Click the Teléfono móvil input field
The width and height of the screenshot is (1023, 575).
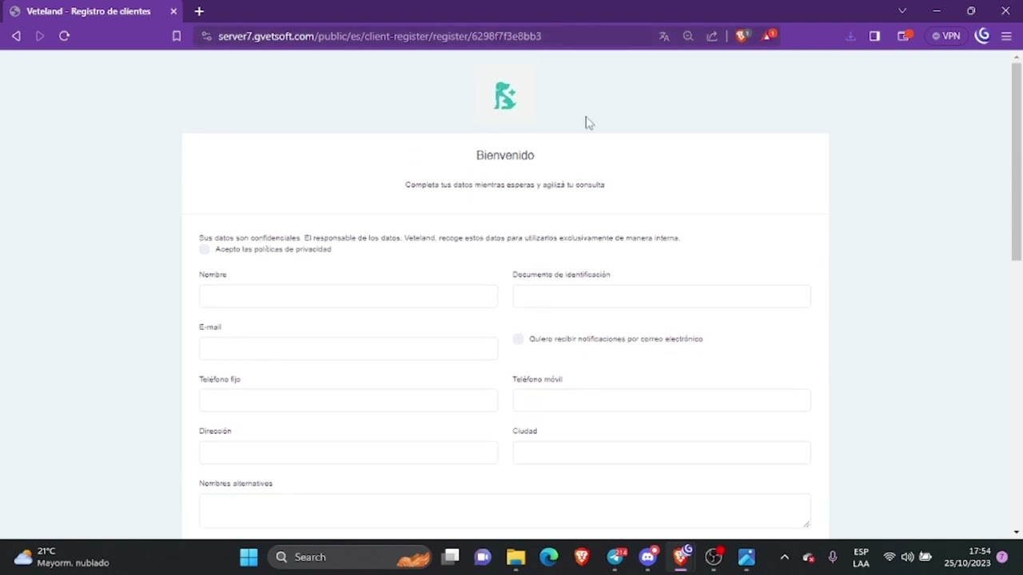coord(662,400)
